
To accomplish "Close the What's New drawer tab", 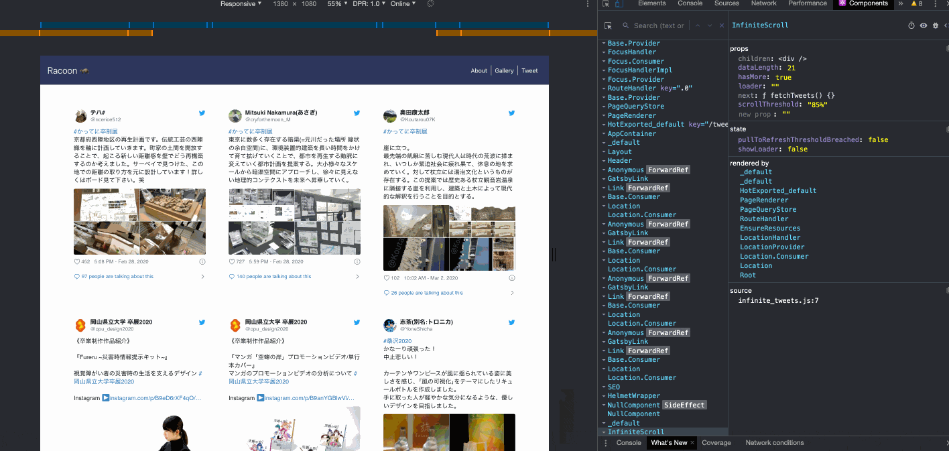I will coord(692,443).
